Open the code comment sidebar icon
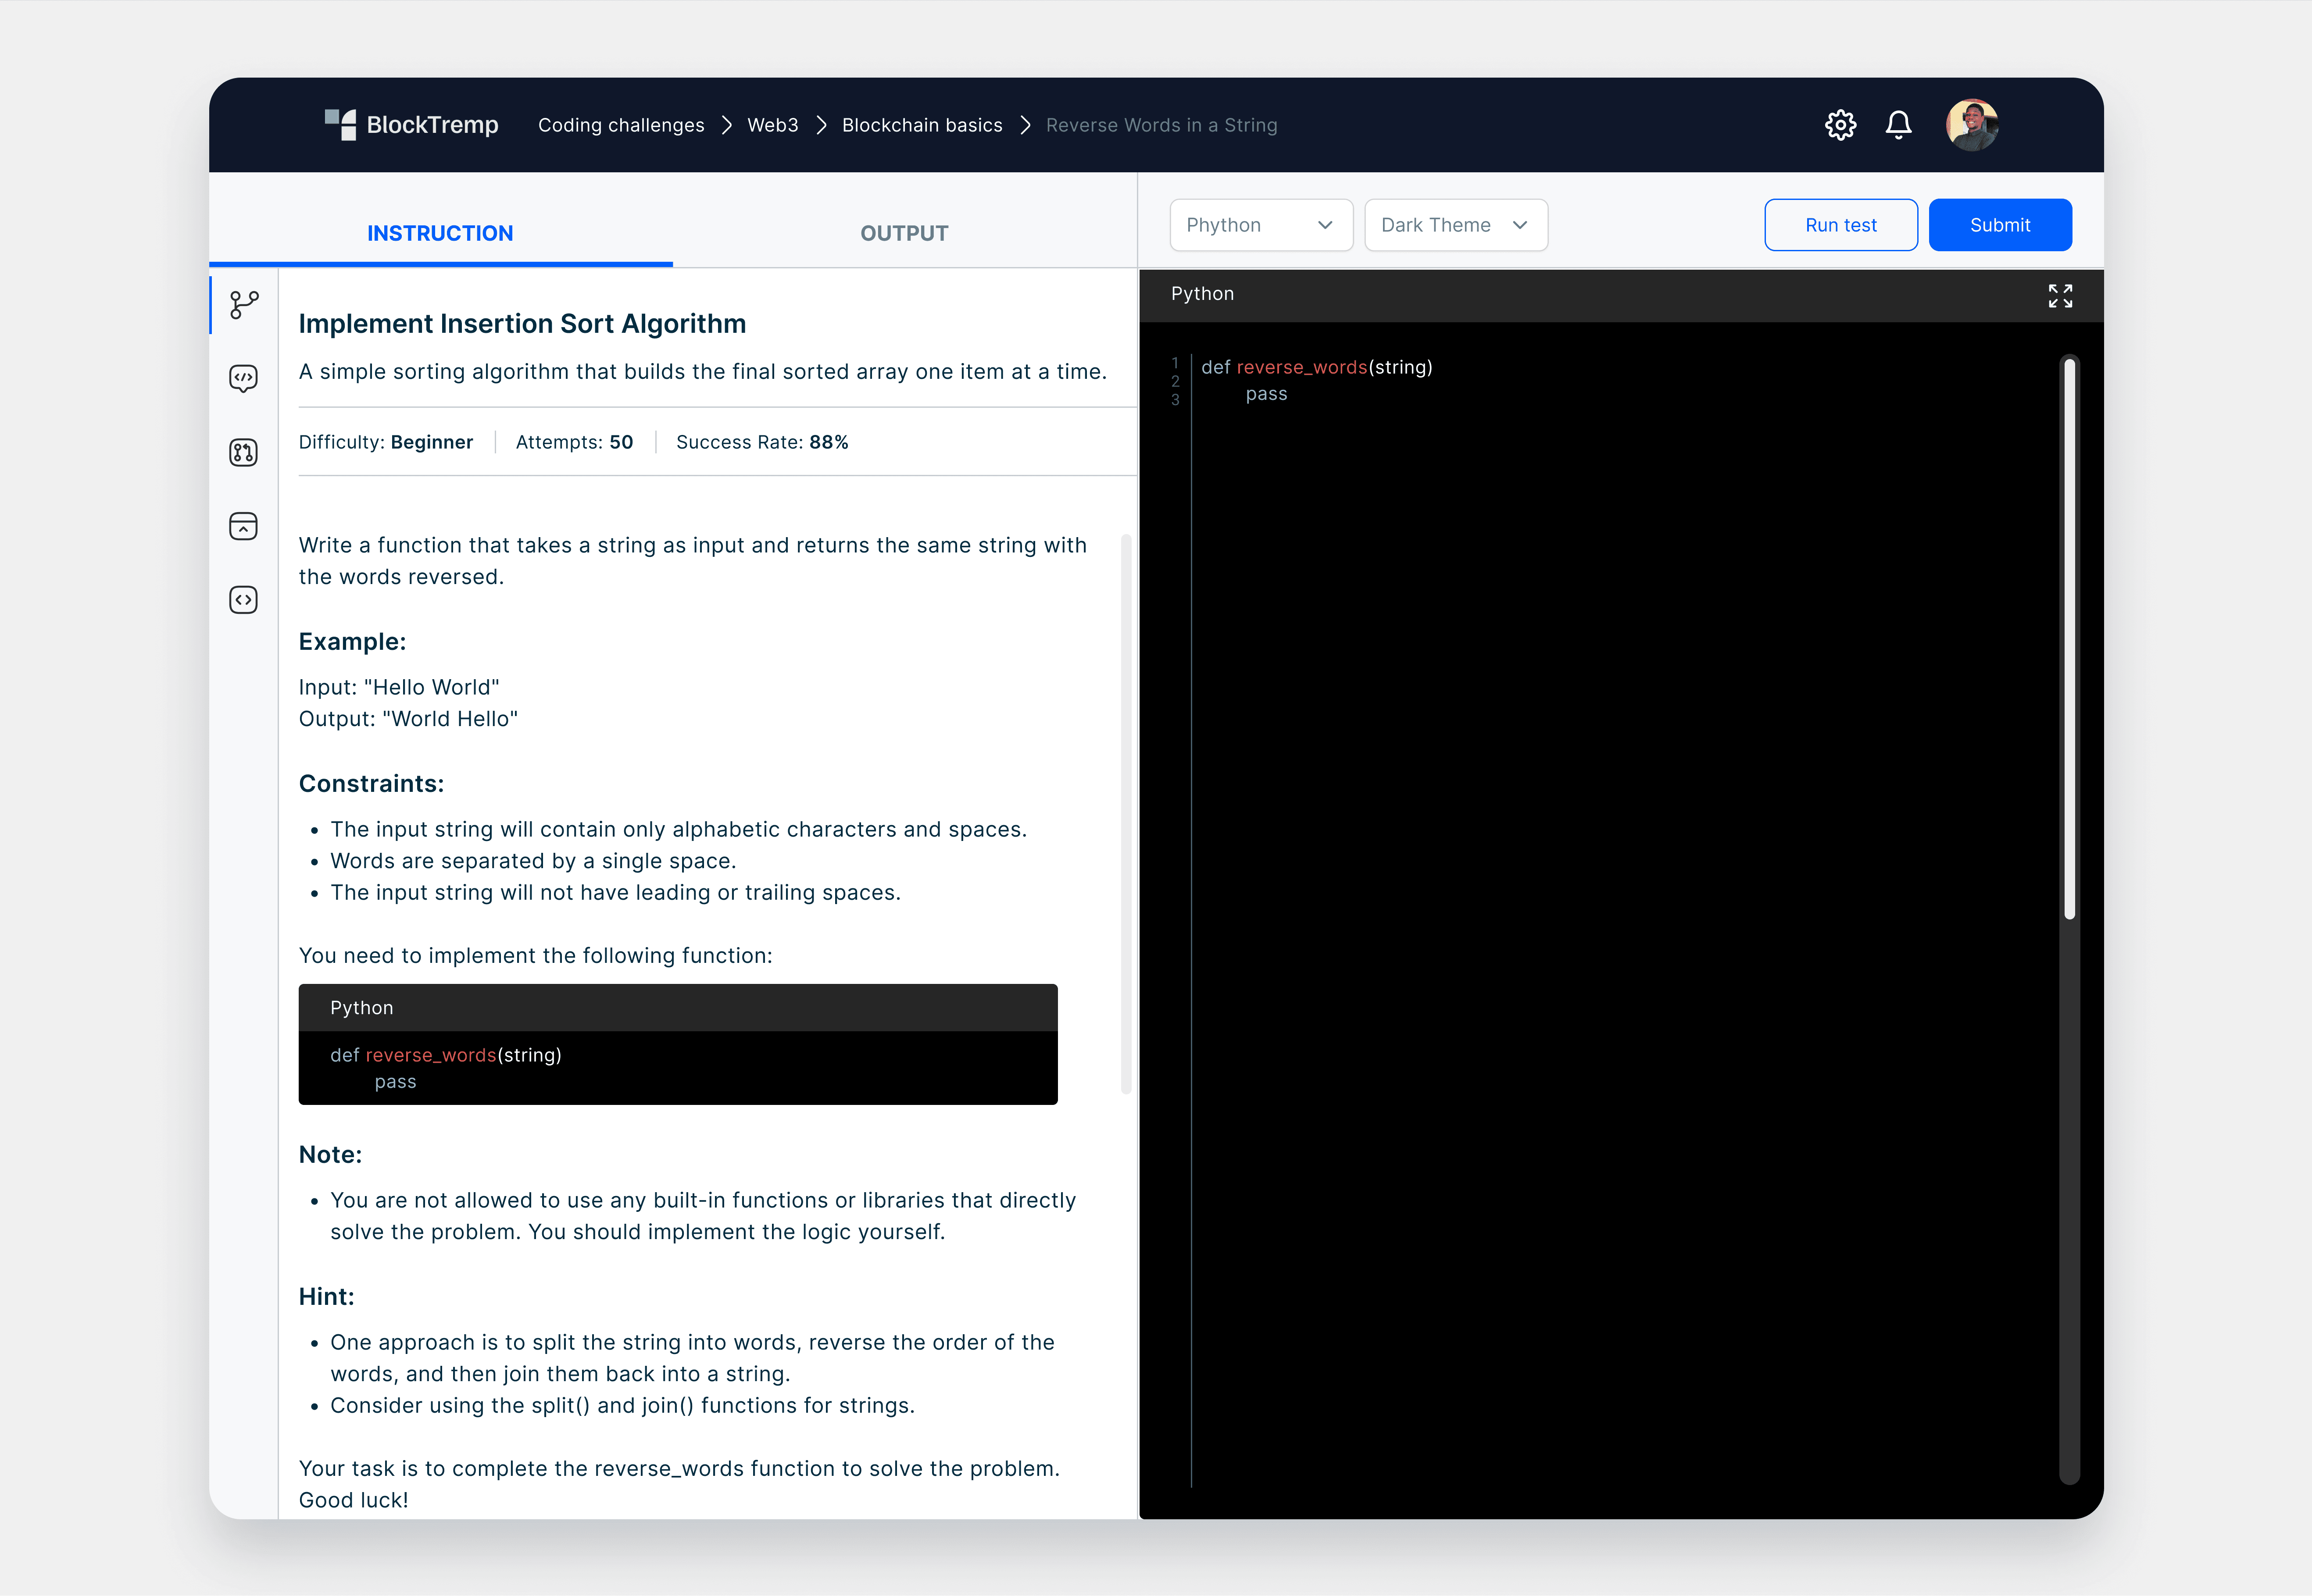 pos(243,378)
